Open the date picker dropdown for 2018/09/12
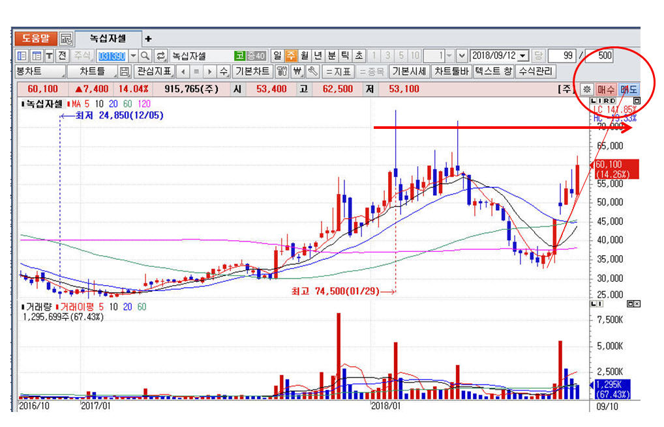Viewport: 664px width, 427px height. [522, 56]
